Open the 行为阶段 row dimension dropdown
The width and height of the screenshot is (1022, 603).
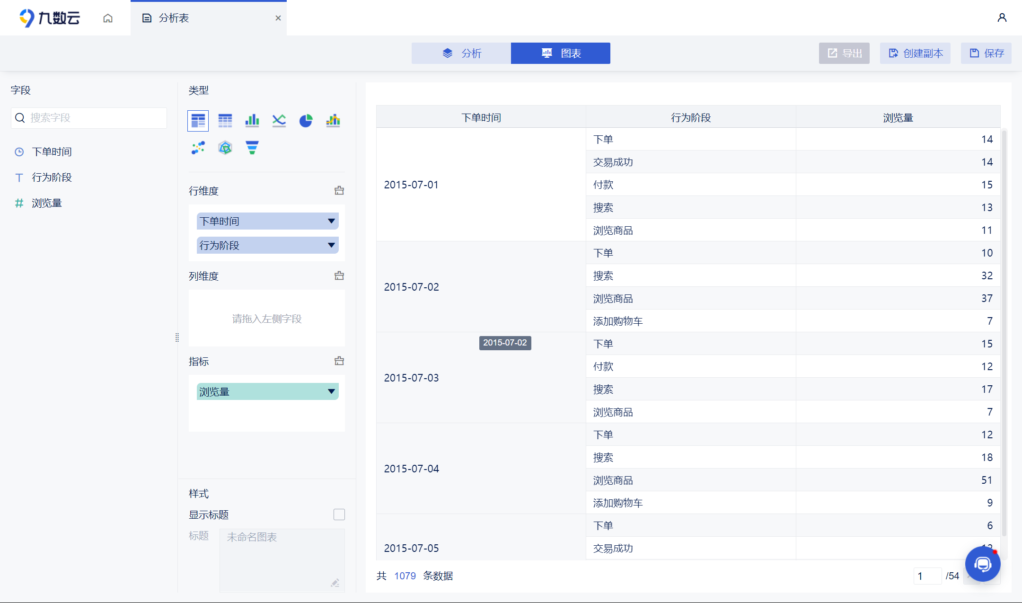[x=331, y=245]
